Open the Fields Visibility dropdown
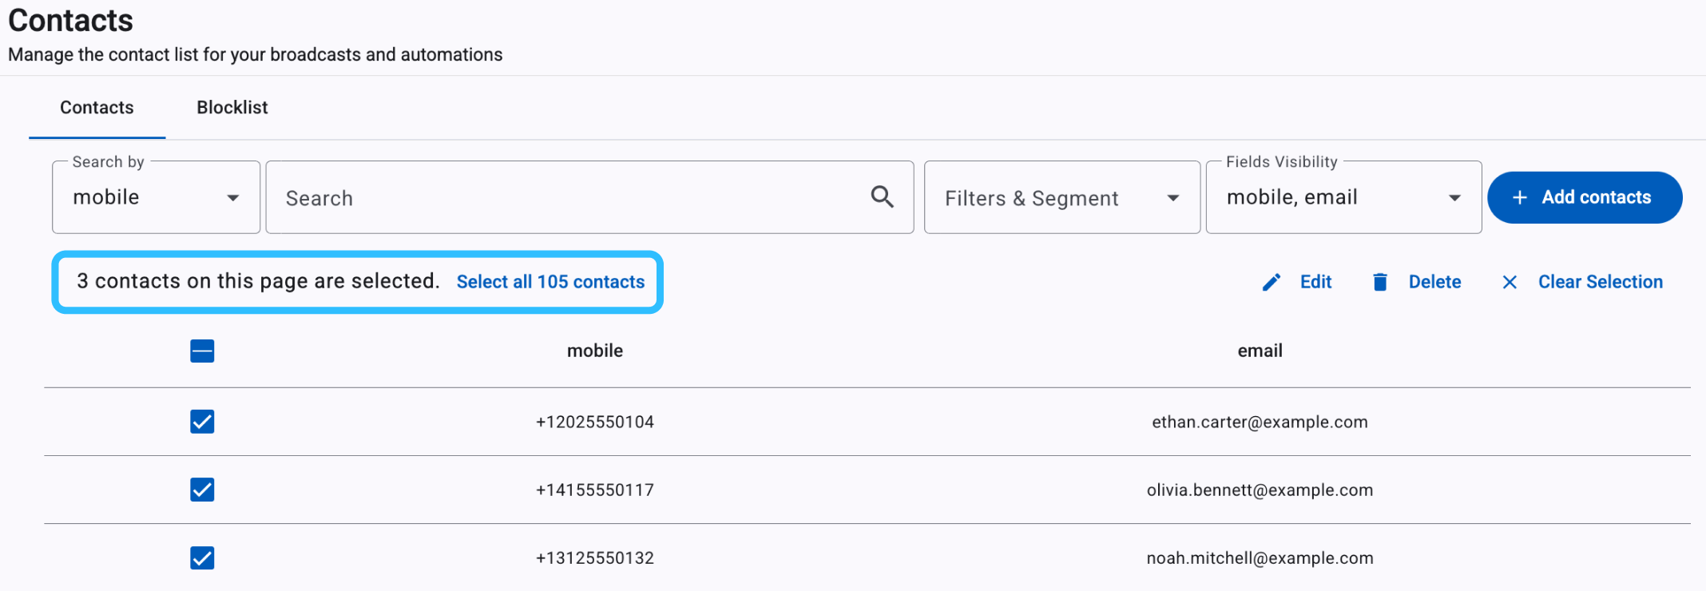This screenshot has height=591, width=1706. [1343, 197]
